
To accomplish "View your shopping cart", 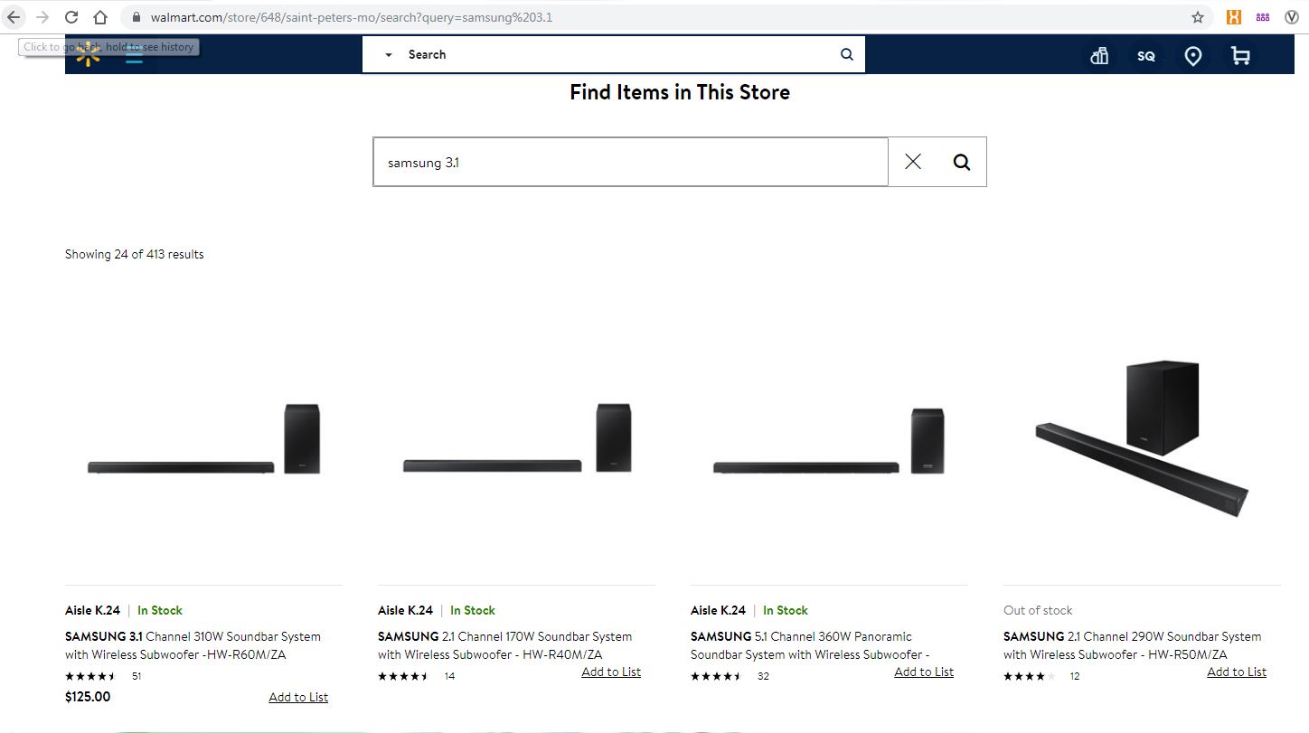I will [x=1239, y=55].
